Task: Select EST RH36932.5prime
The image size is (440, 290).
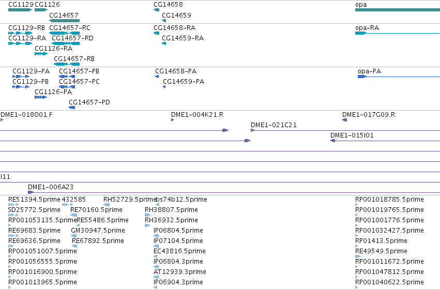Action: (x=147, y=225)
